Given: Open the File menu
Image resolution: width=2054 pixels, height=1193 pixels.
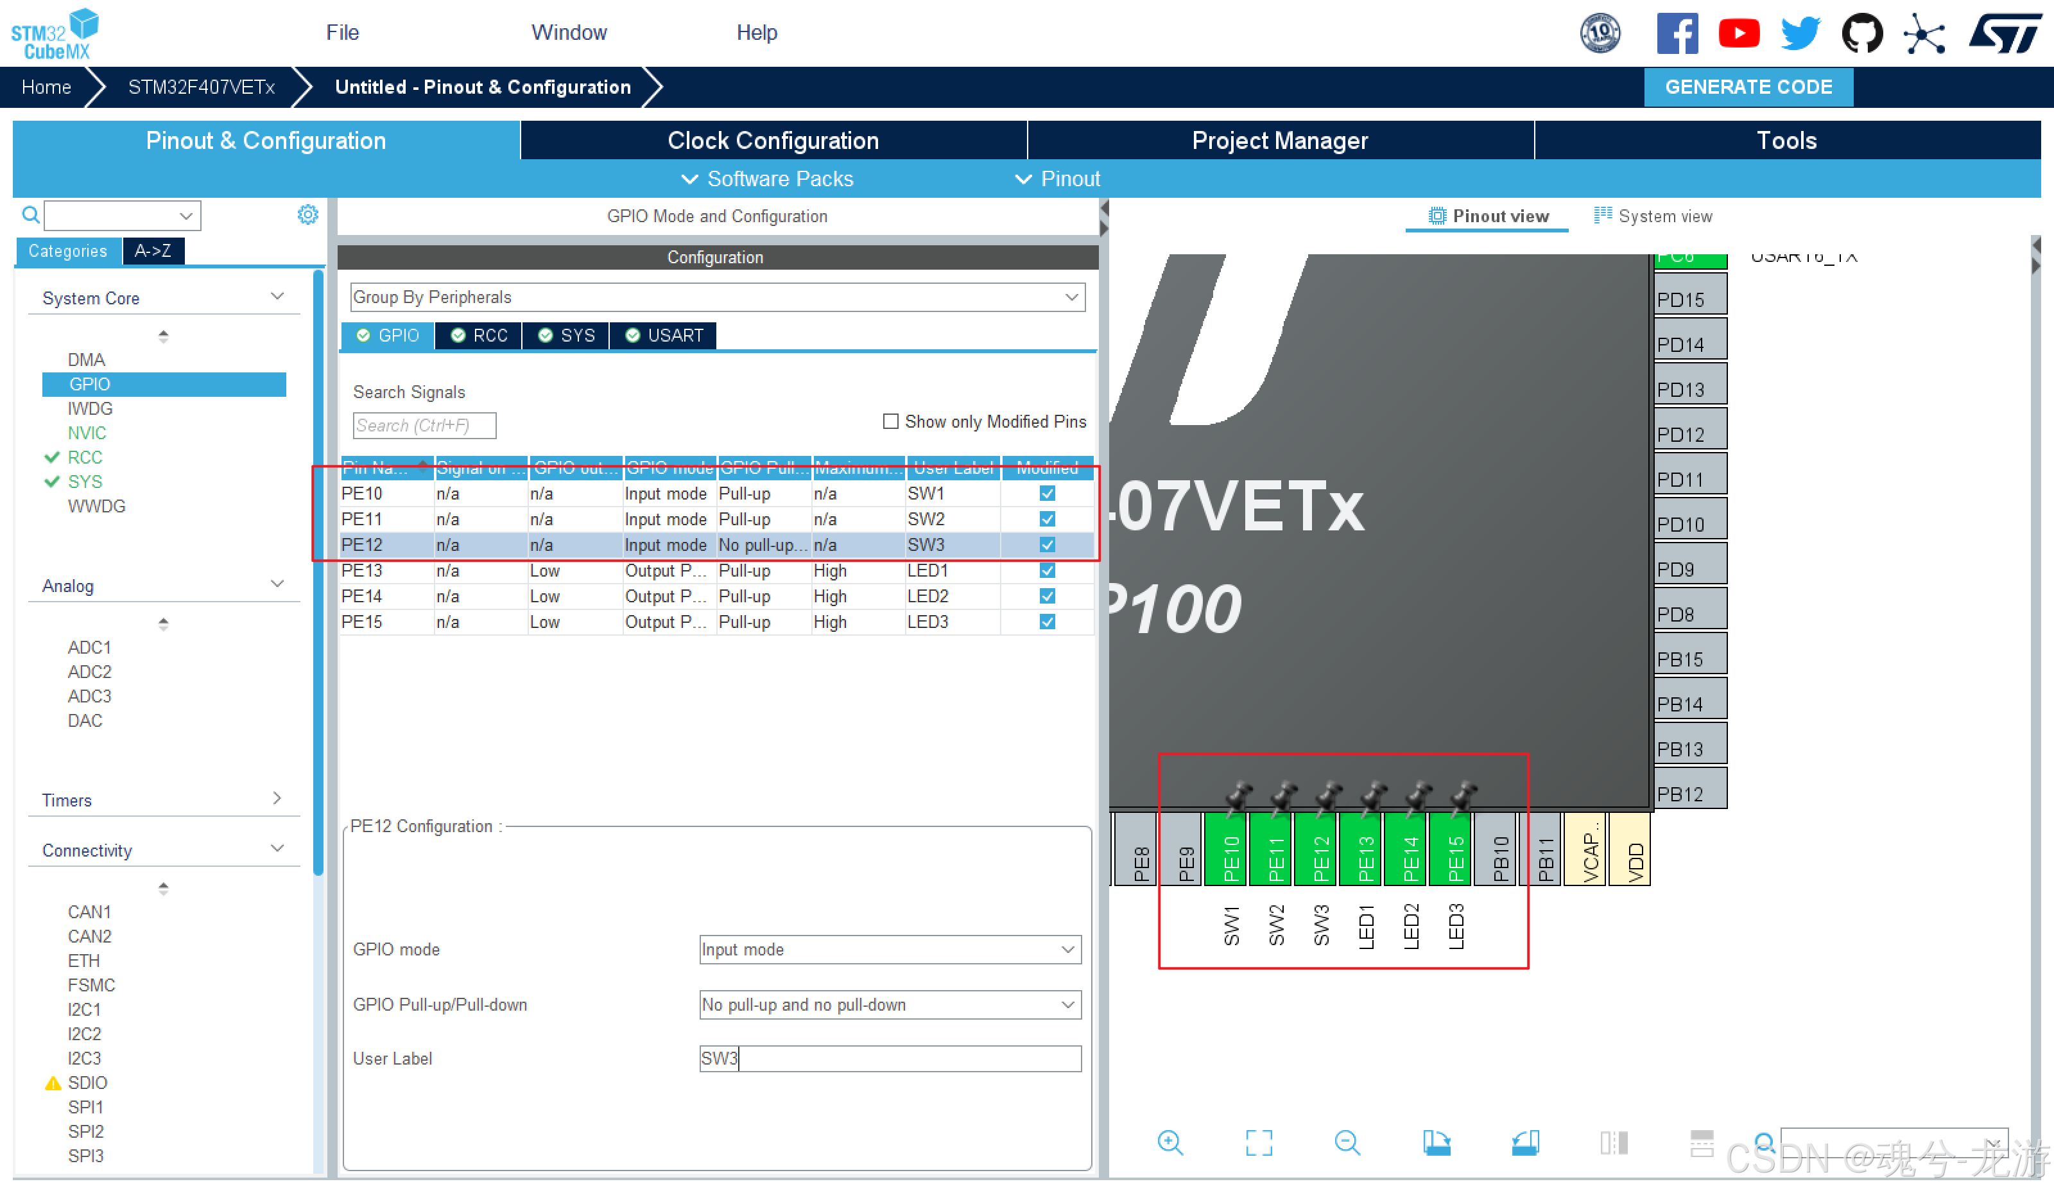Looking at the screenshot, I should 342,33.
